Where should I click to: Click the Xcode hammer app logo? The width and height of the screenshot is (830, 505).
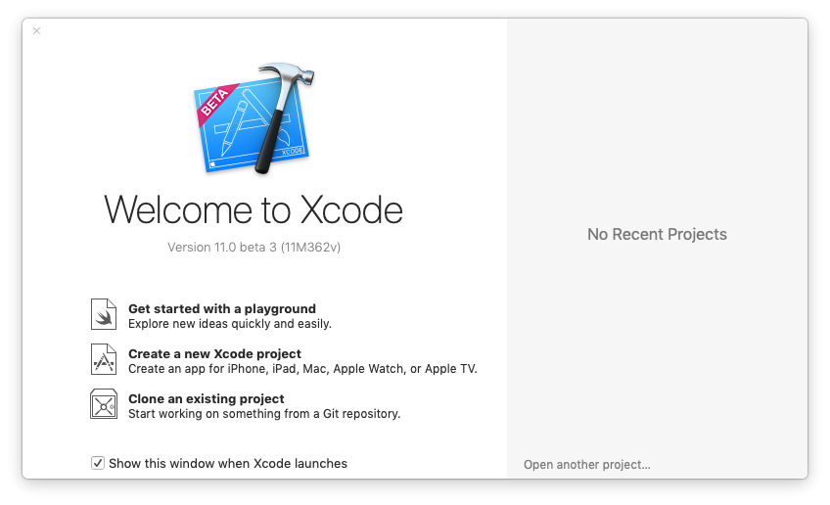click(254, 118)
